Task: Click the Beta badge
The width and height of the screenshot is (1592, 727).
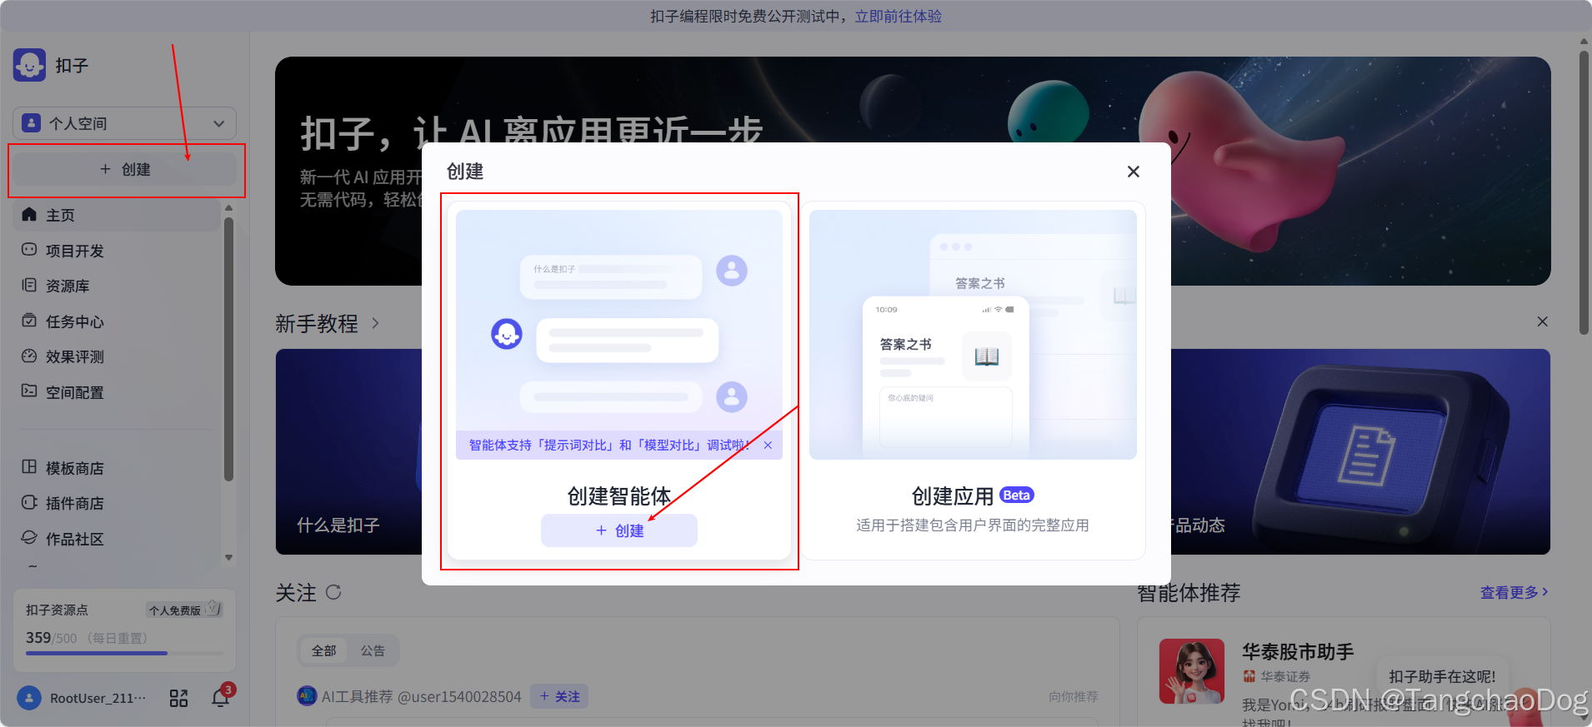Action: click(x=1017, y=495)
